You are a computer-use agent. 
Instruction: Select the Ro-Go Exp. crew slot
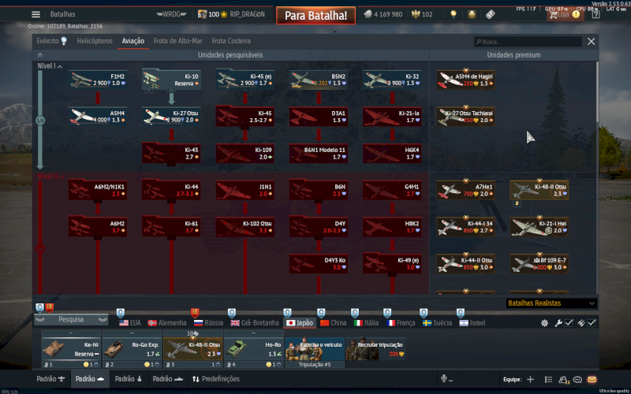pyautogui.click(x=132, y=349)
